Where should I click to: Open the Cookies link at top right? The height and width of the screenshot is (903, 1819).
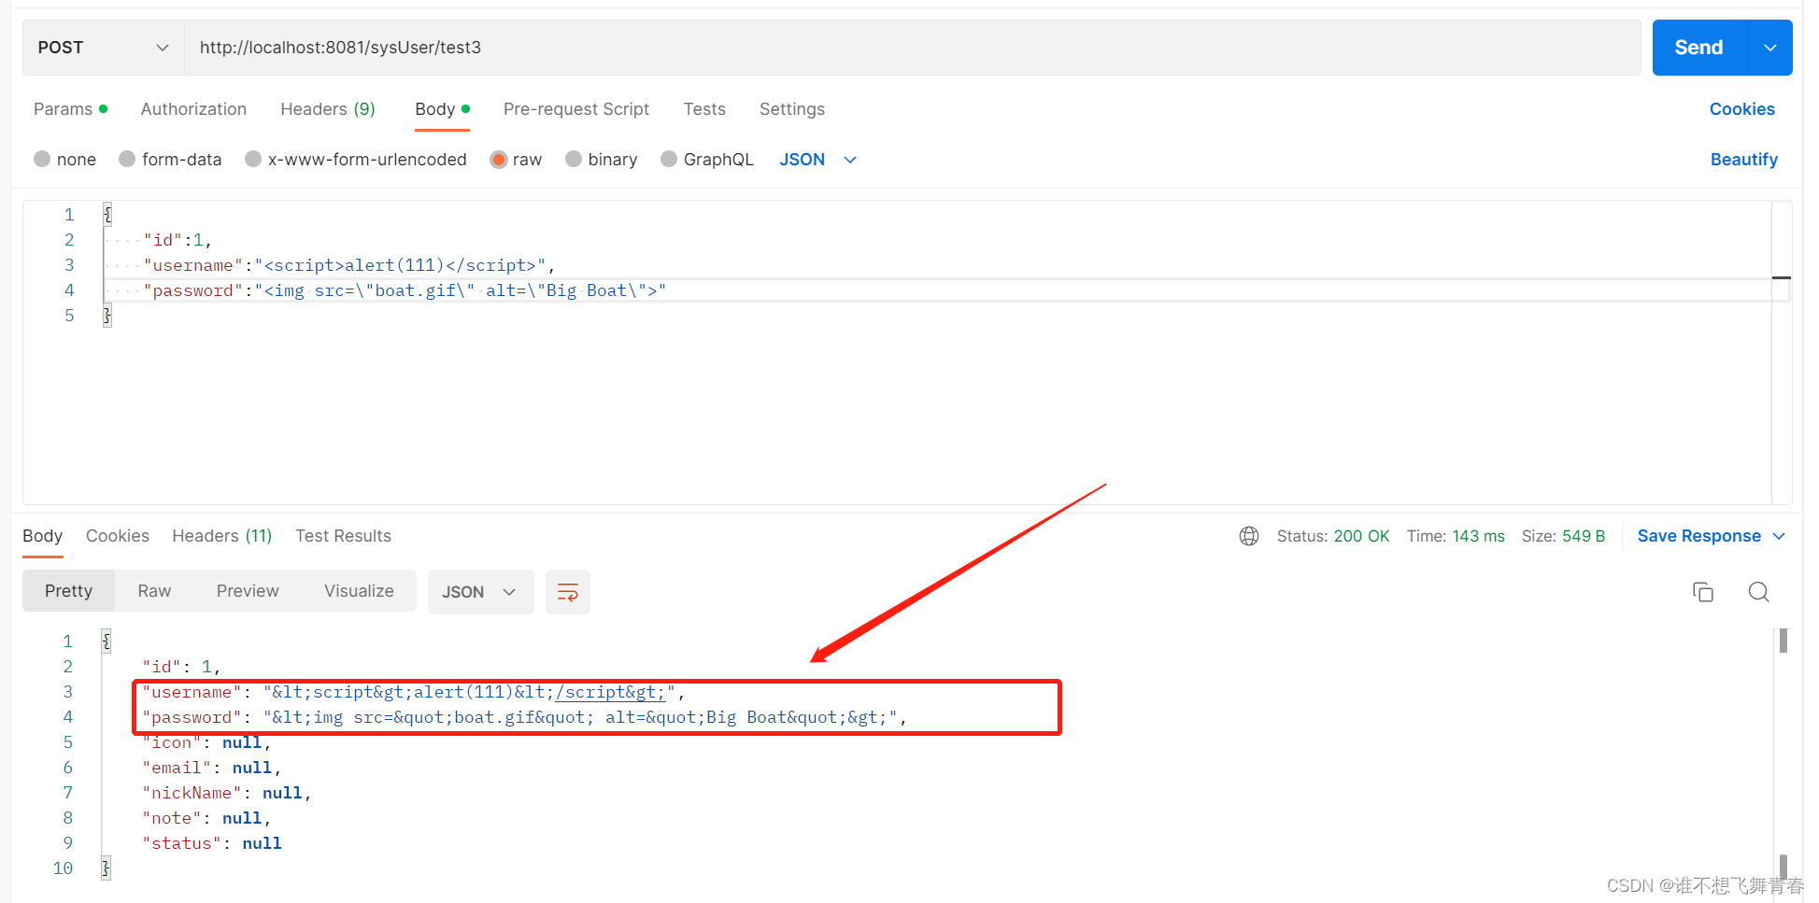1741,109
